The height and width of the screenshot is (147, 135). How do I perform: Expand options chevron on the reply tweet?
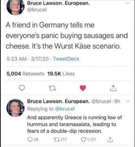127,101
